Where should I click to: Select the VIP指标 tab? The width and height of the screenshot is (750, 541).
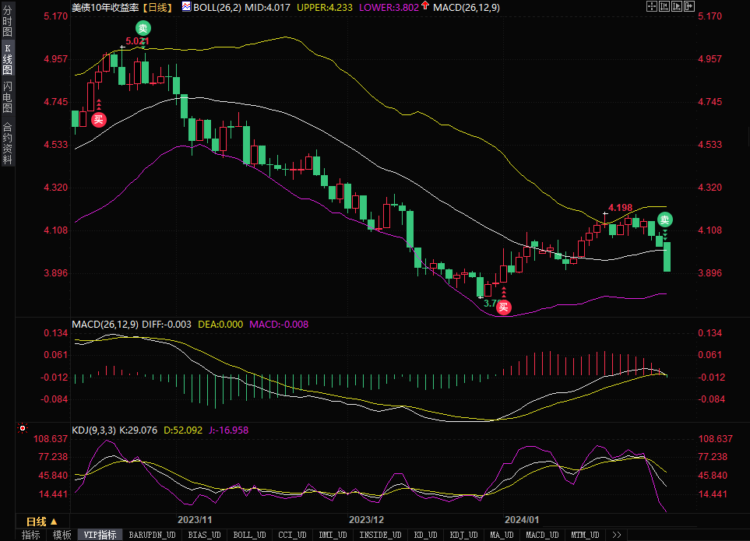pos(101,535)
